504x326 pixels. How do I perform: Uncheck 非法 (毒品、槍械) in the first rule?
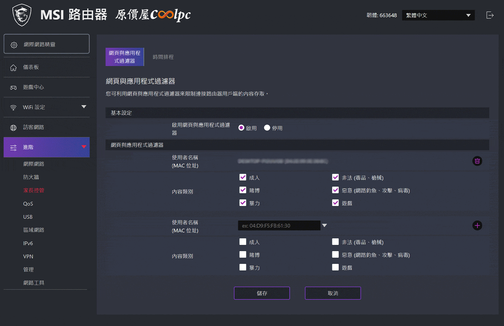(x=335, y=177)
